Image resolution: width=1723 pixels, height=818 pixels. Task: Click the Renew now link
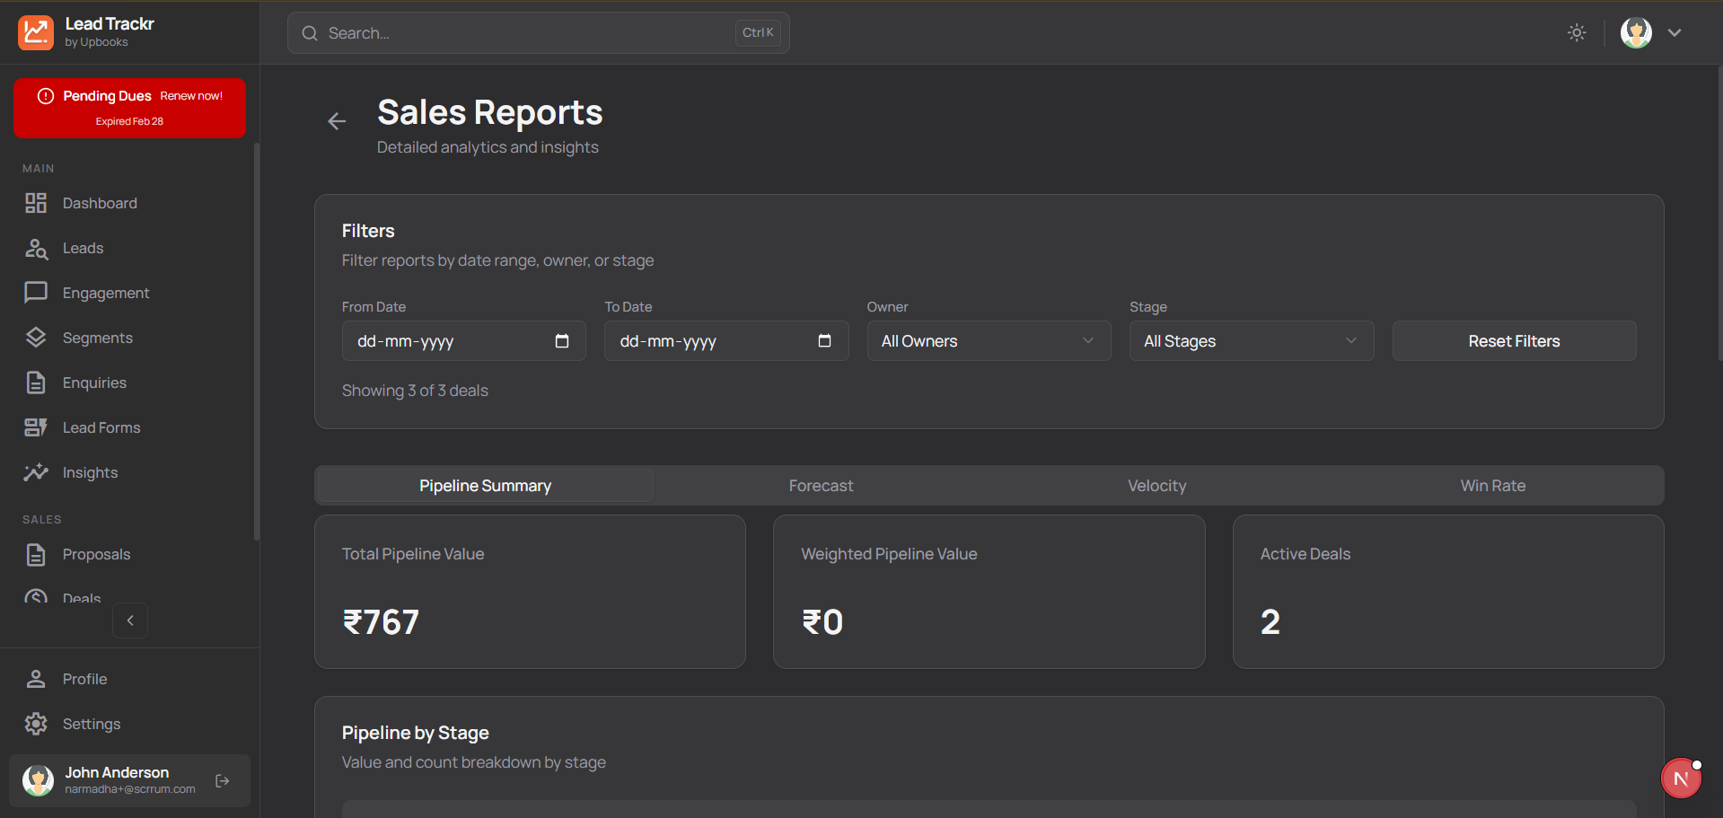click(x=191, y=96)
